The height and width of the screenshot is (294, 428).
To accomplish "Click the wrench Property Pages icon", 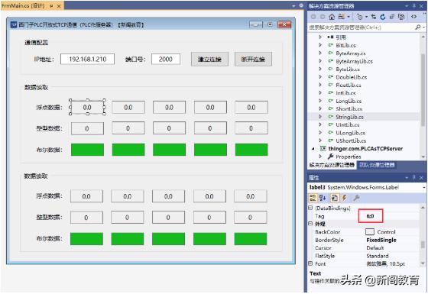I will [356, 198].
